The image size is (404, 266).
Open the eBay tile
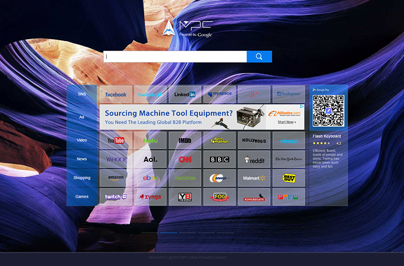point(150,178)
